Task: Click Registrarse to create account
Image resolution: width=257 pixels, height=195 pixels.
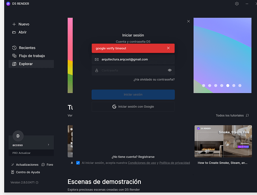Action: (x=146, y=157)
